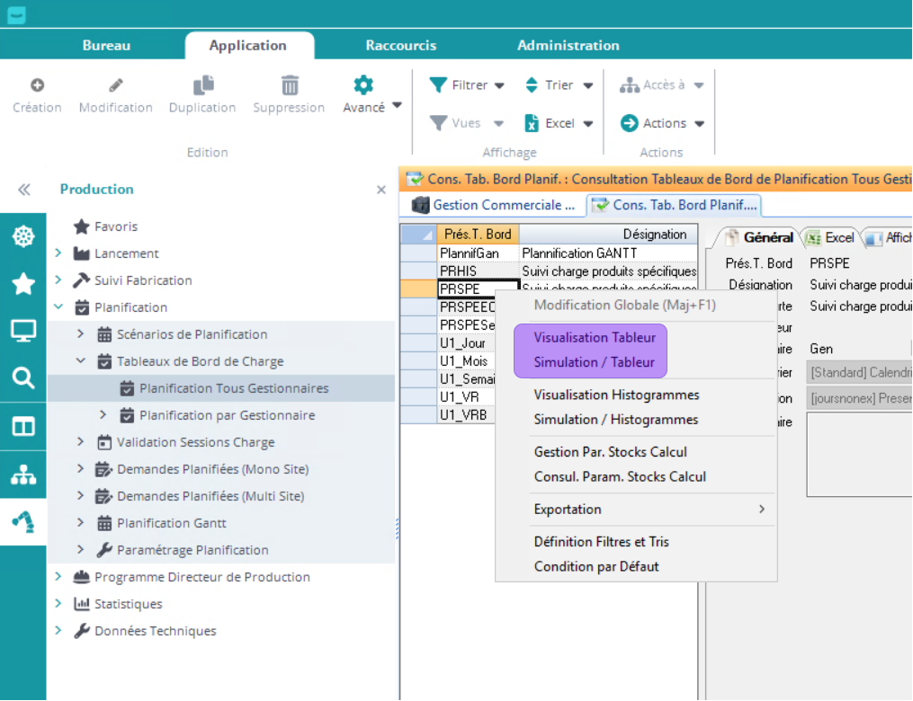Open the star favorites sidebar icon
Image resolution: width=913 pixels, height=701 pixels.
(x=22, y=284)
